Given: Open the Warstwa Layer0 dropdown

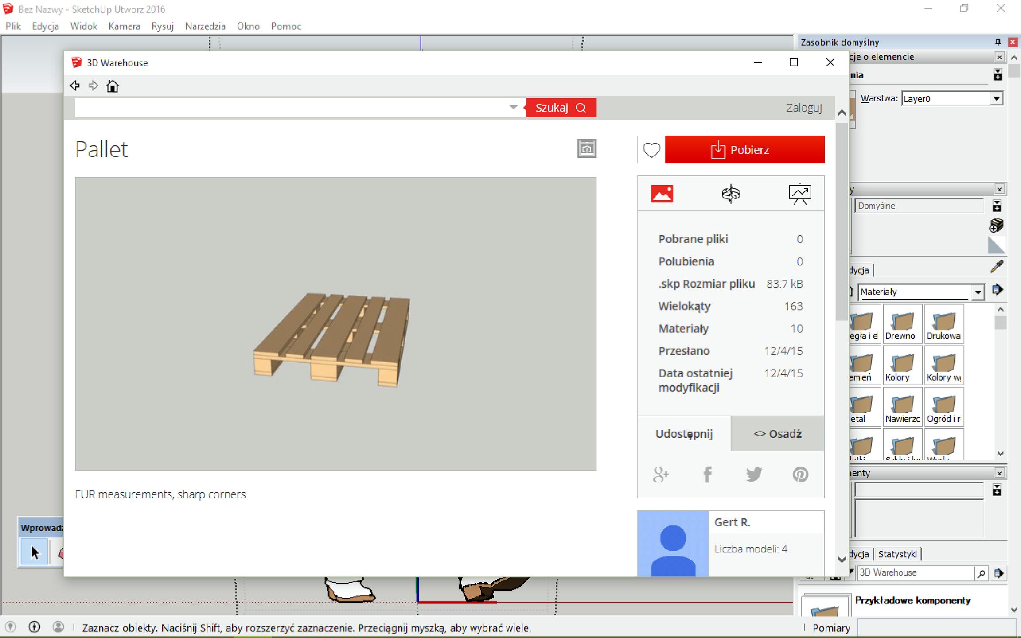Looking at the screenshot, I should click(x=996, y=99).
